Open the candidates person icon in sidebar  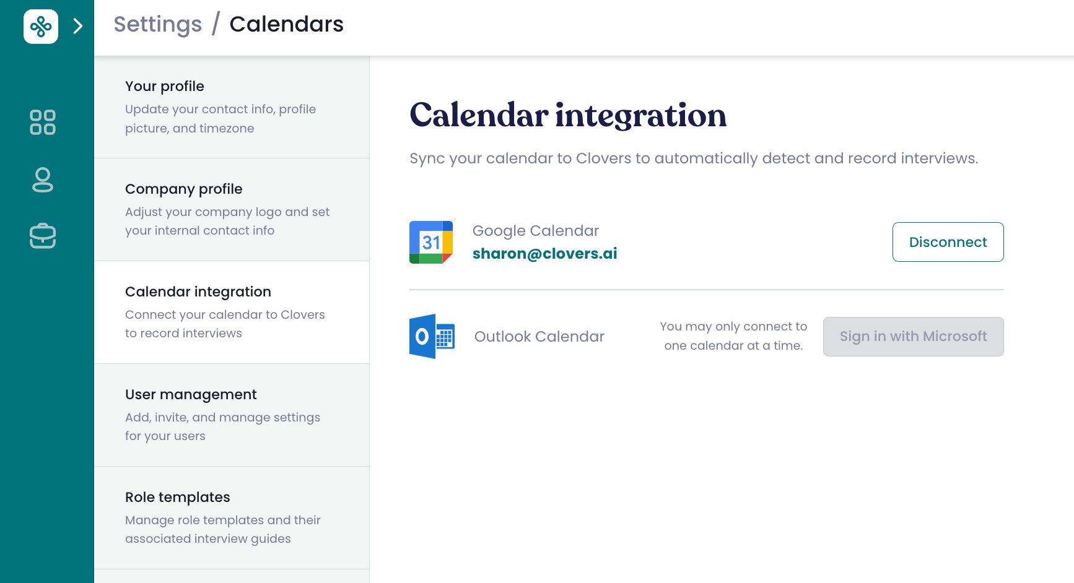pyautogui.click(x=43, y=180)
